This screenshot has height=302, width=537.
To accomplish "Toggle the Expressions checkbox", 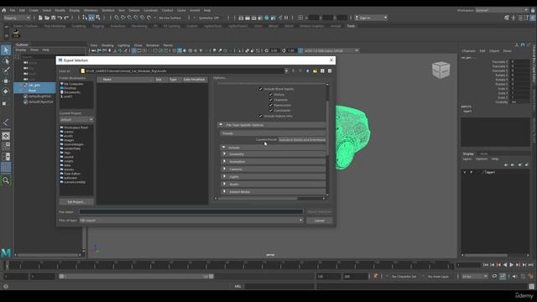I will click(271, 105).
